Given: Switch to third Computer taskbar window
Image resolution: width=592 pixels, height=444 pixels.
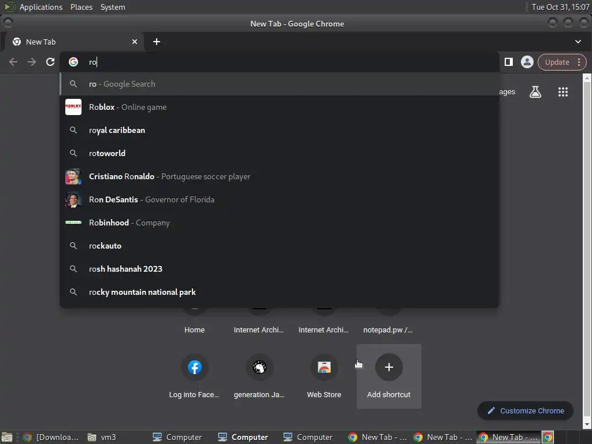Looking at the screenshot, I should pyautogui.click(x=308, y=437).
